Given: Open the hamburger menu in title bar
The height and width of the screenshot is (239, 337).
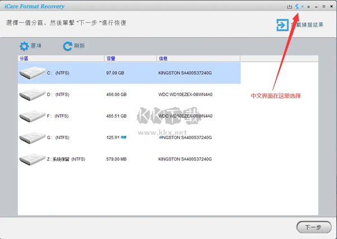Looking at the screenshot, I should pyautogui.click(x=308, y=7).
